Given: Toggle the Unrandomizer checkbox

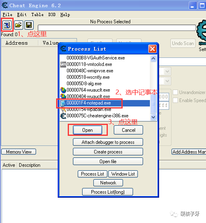Looking at the screenshot, I should [176, 92].
